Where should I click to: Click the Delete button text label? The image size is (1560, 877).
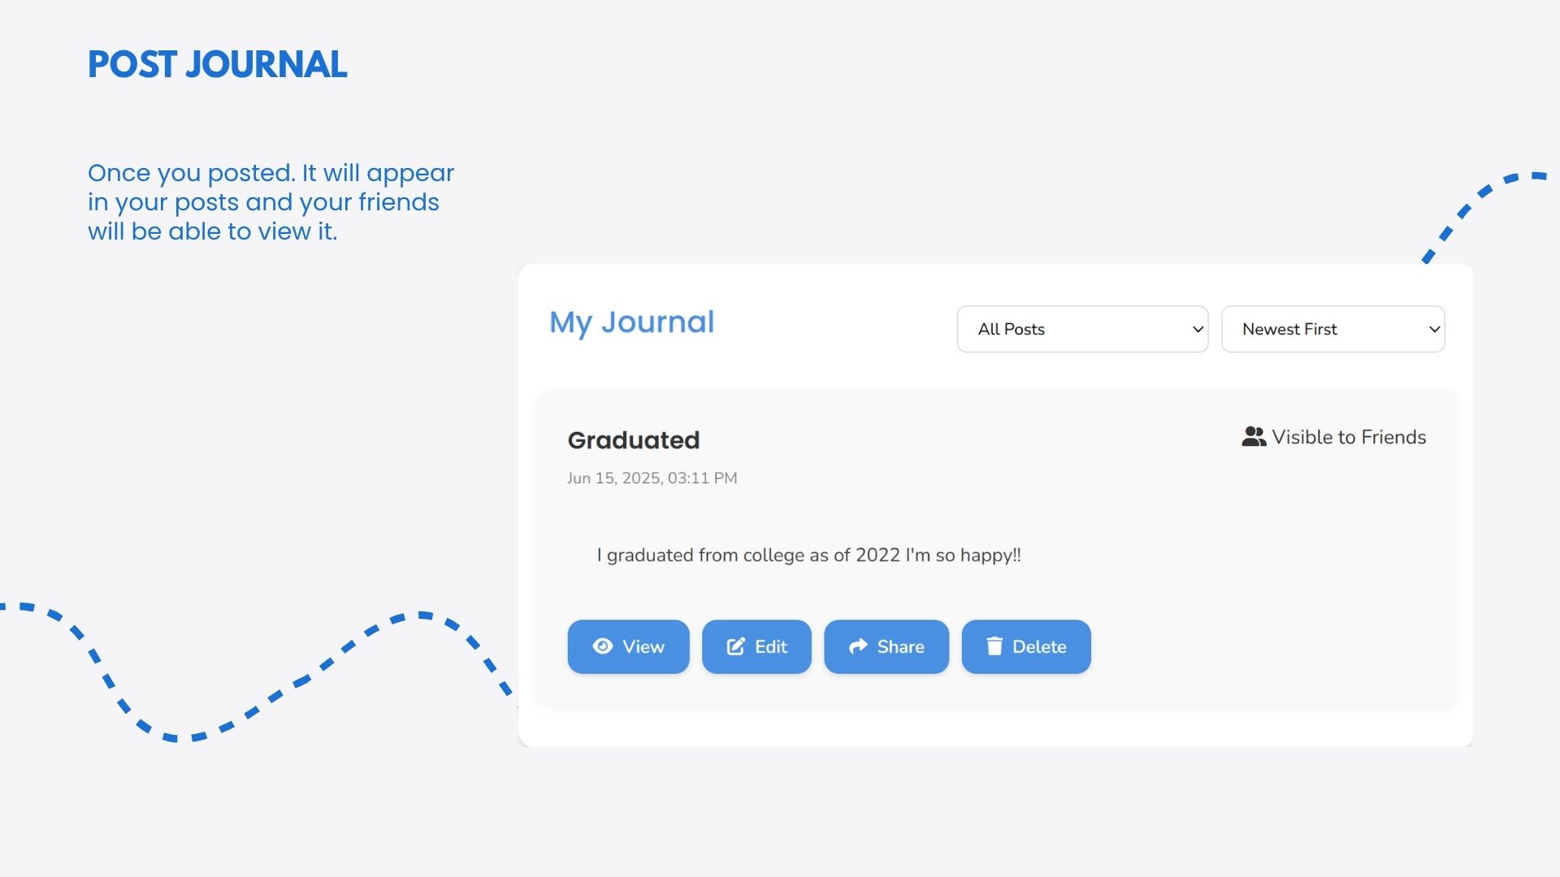[1039, 647]
